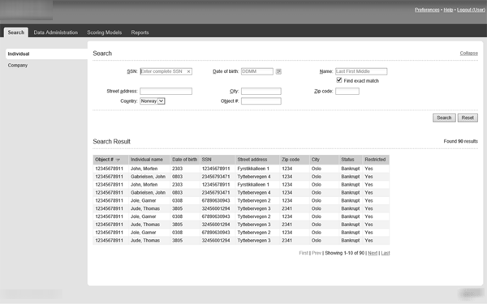Screen dimensions: 487x304
Task: Sort by the Object # arrow icon
Action: tap(118, 160)
